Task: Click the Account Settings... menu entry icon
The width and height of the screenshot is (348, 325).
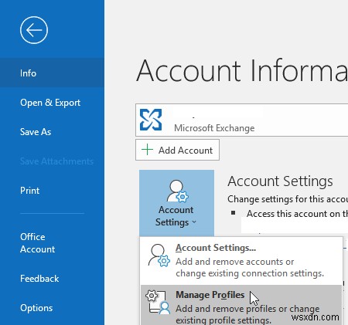Action: [x=159, y=256]
